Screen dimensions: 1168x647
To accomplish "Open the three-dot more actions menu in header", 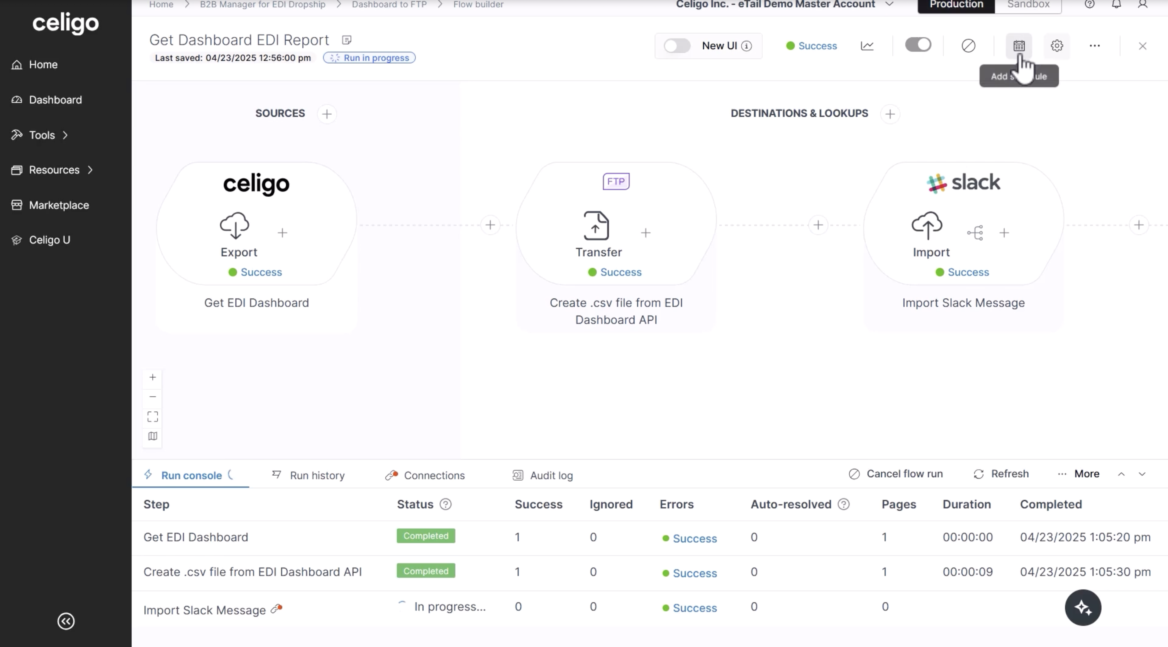I will (1094, 46).
